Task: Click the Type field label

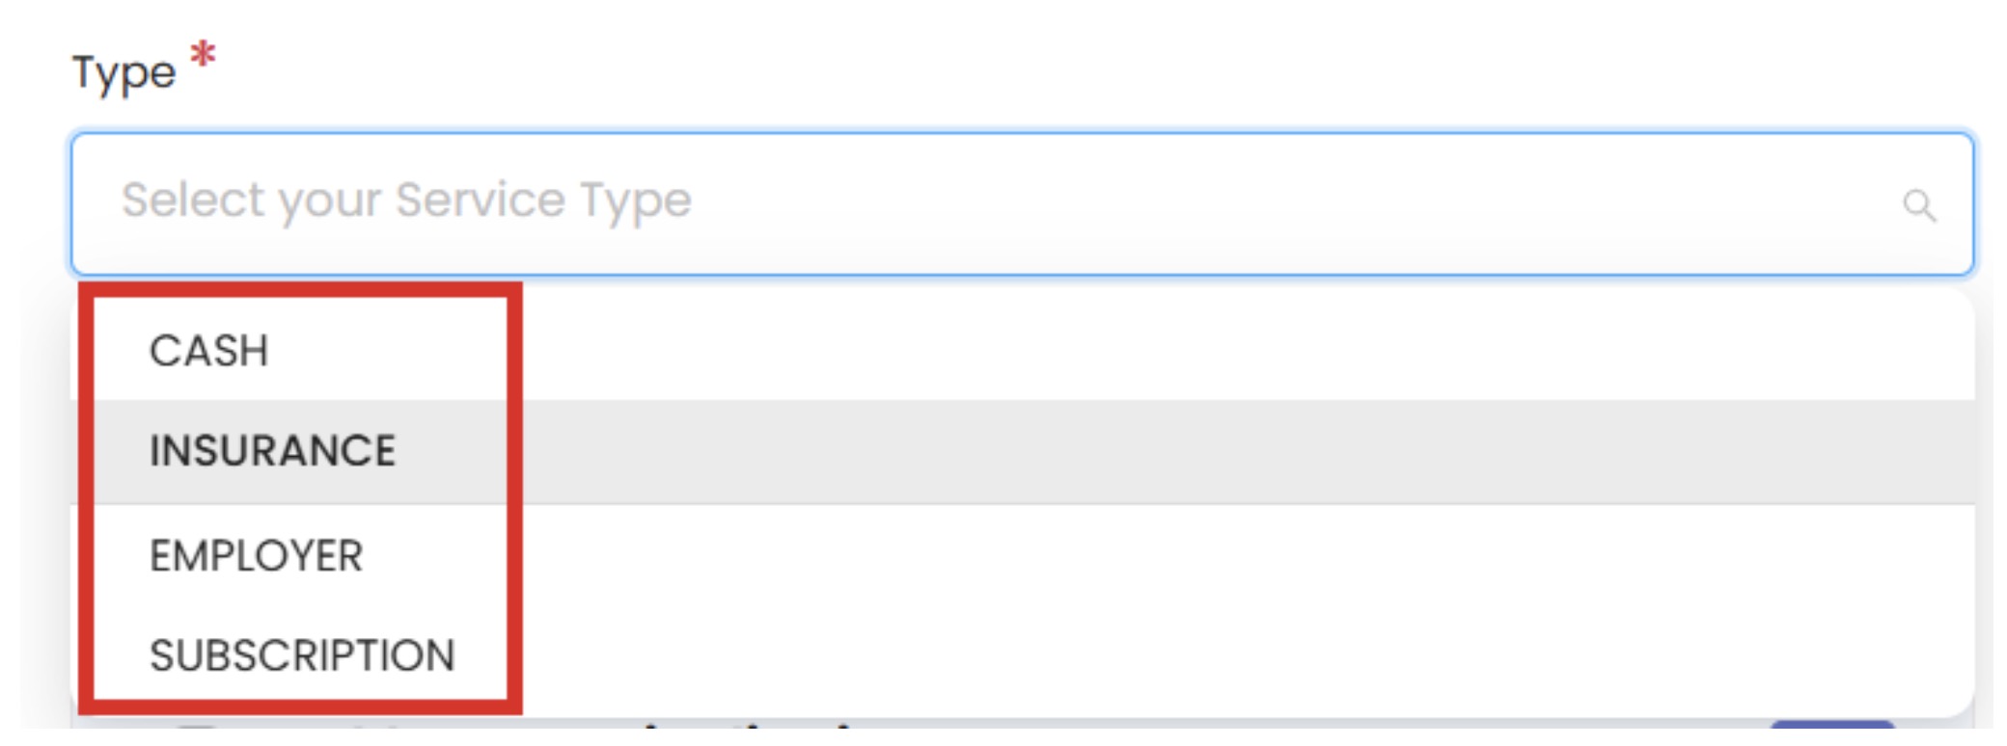Action: tap(124, 73)
